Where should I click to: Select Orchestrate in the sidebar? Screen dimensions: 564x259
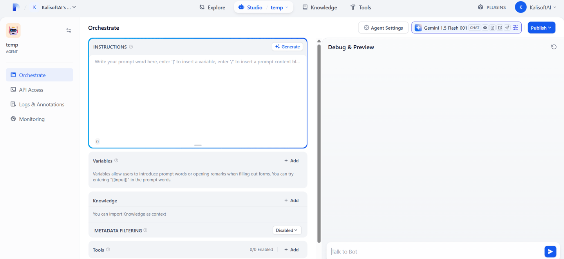[40, 75]
